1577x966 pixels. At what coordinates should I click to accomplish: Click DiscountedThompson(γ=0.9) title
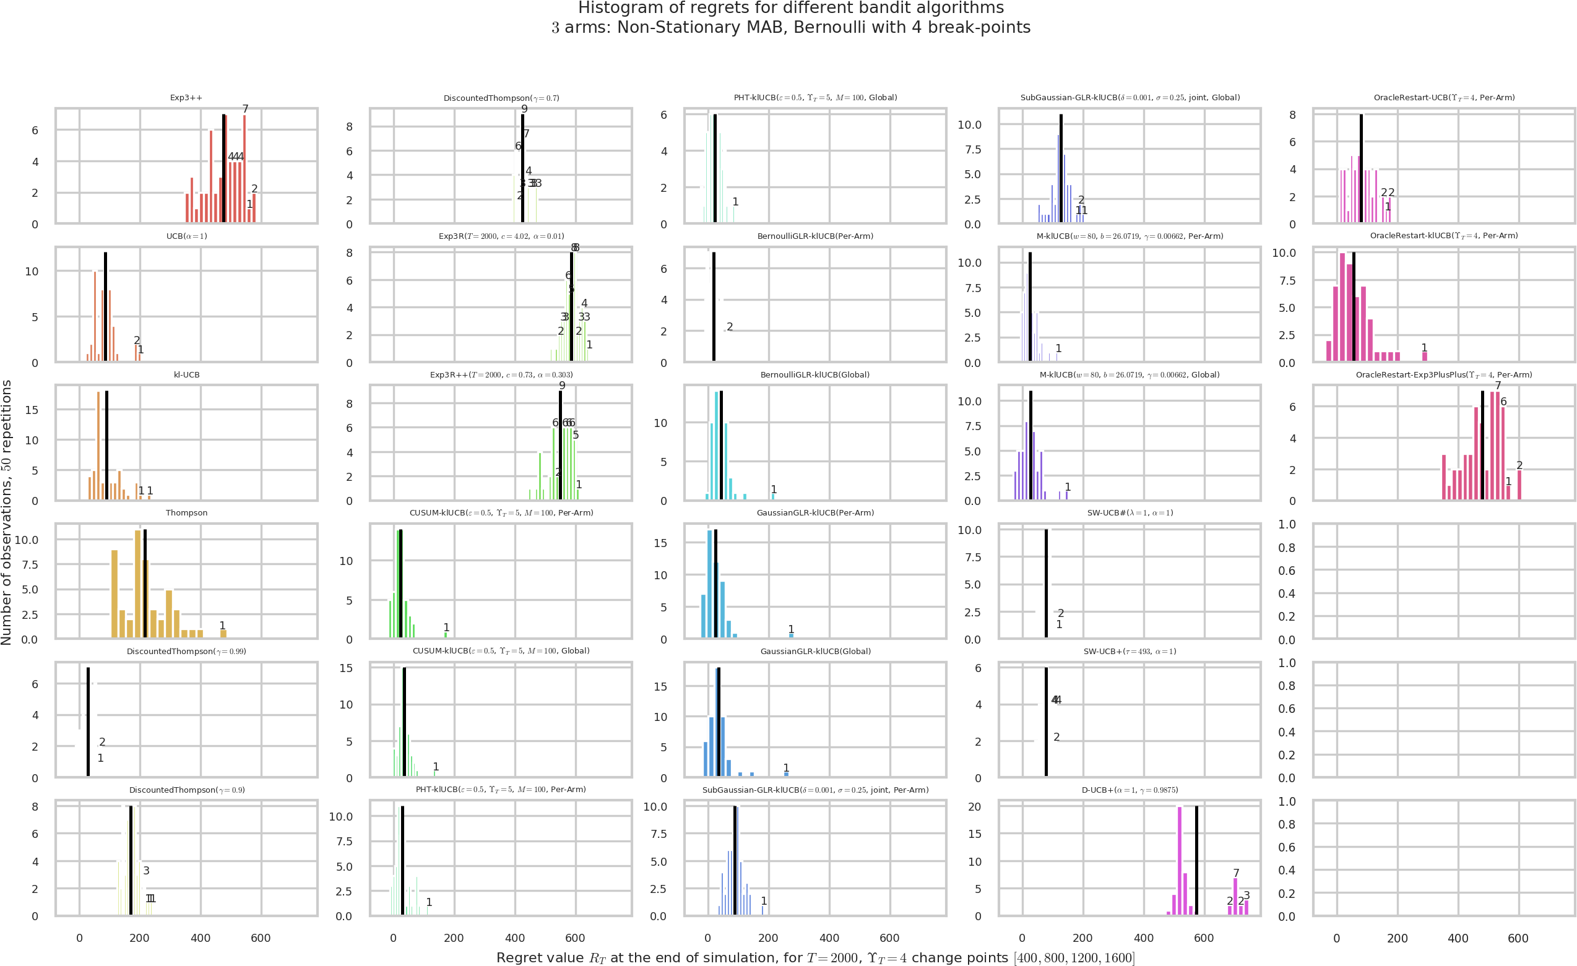[x=186, y=790]
